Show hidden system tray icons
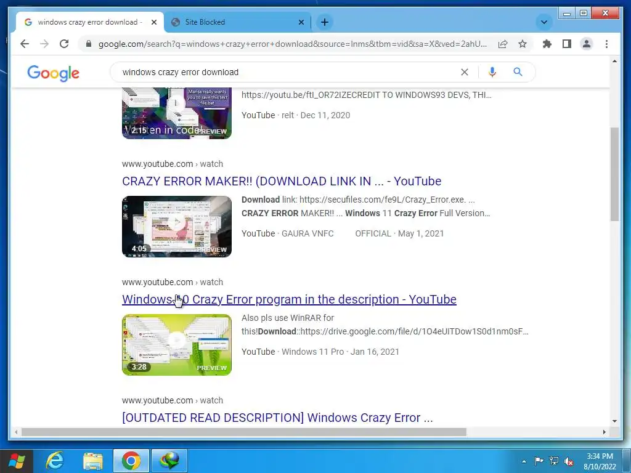This screenshot has width=631, height=473. (524, 461)
